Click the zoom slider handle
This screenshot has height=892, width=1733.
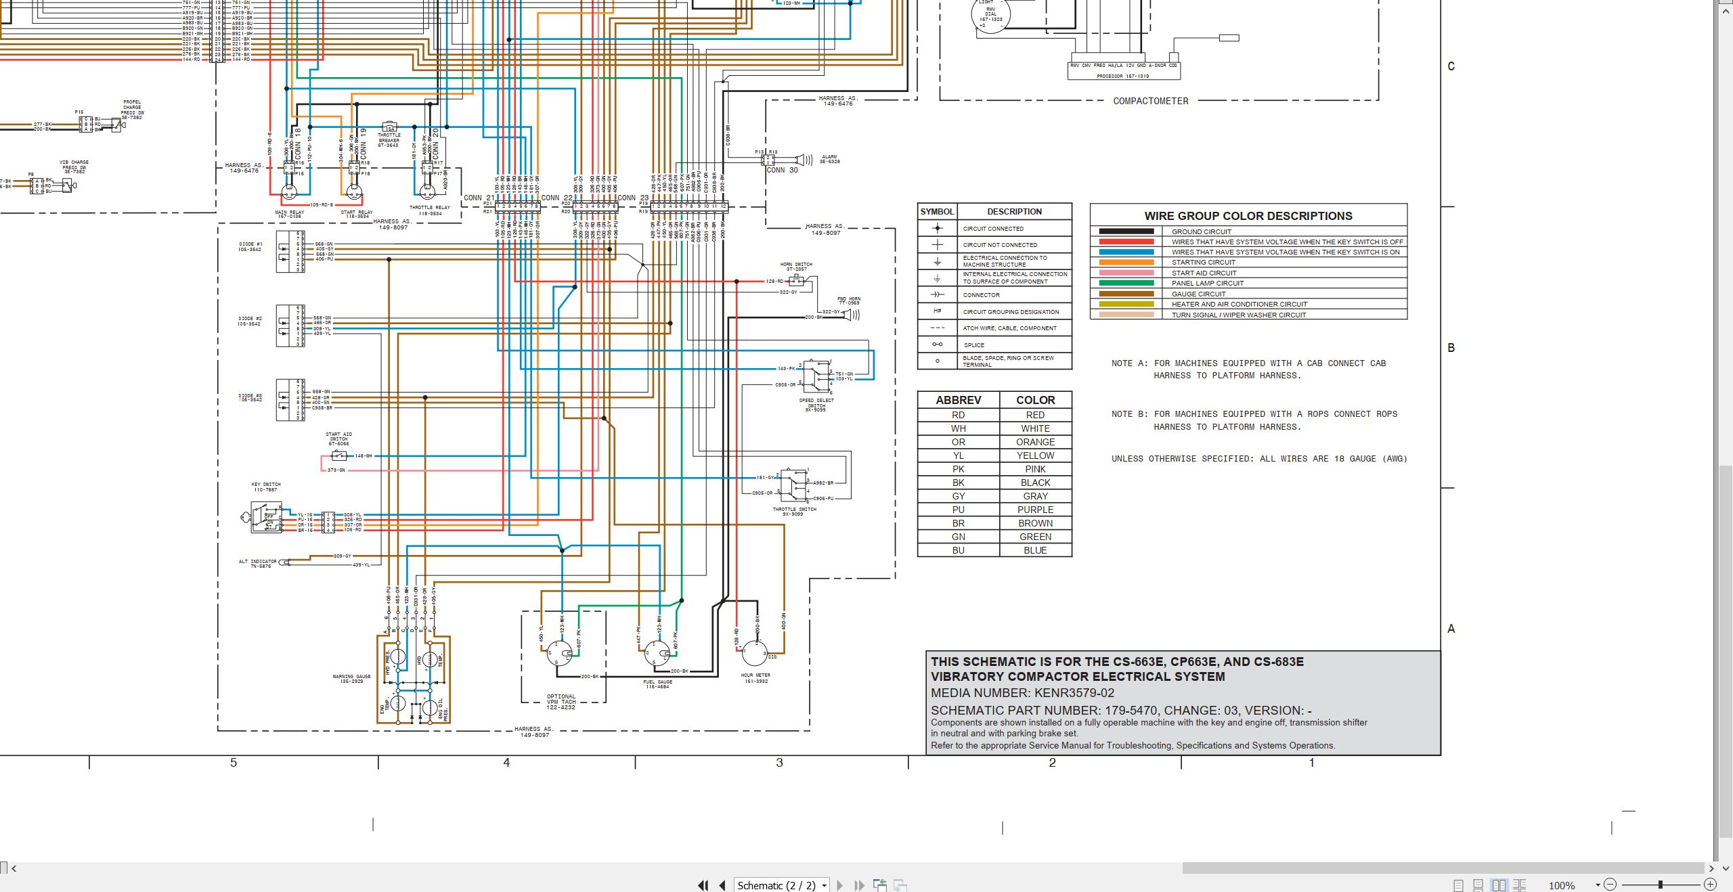click(1661, 885)
